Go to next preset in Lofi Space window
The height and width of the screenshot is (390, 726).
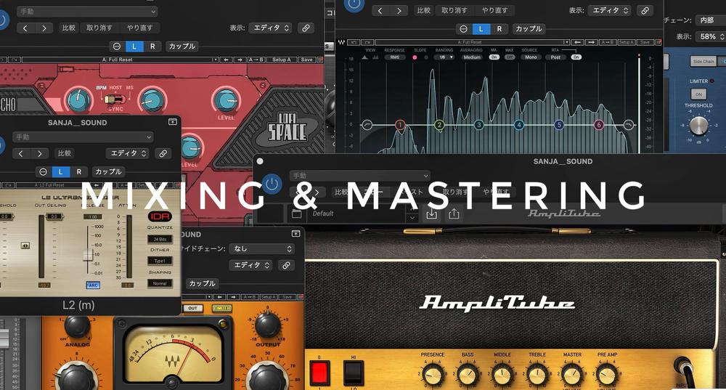pos(44,28)
